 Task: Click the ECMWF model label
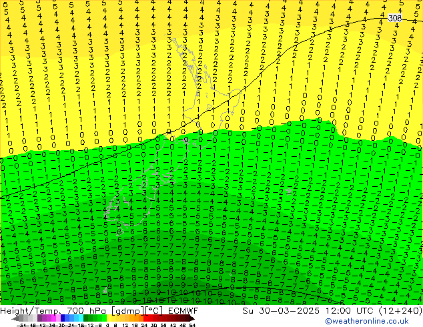(183, 311)
